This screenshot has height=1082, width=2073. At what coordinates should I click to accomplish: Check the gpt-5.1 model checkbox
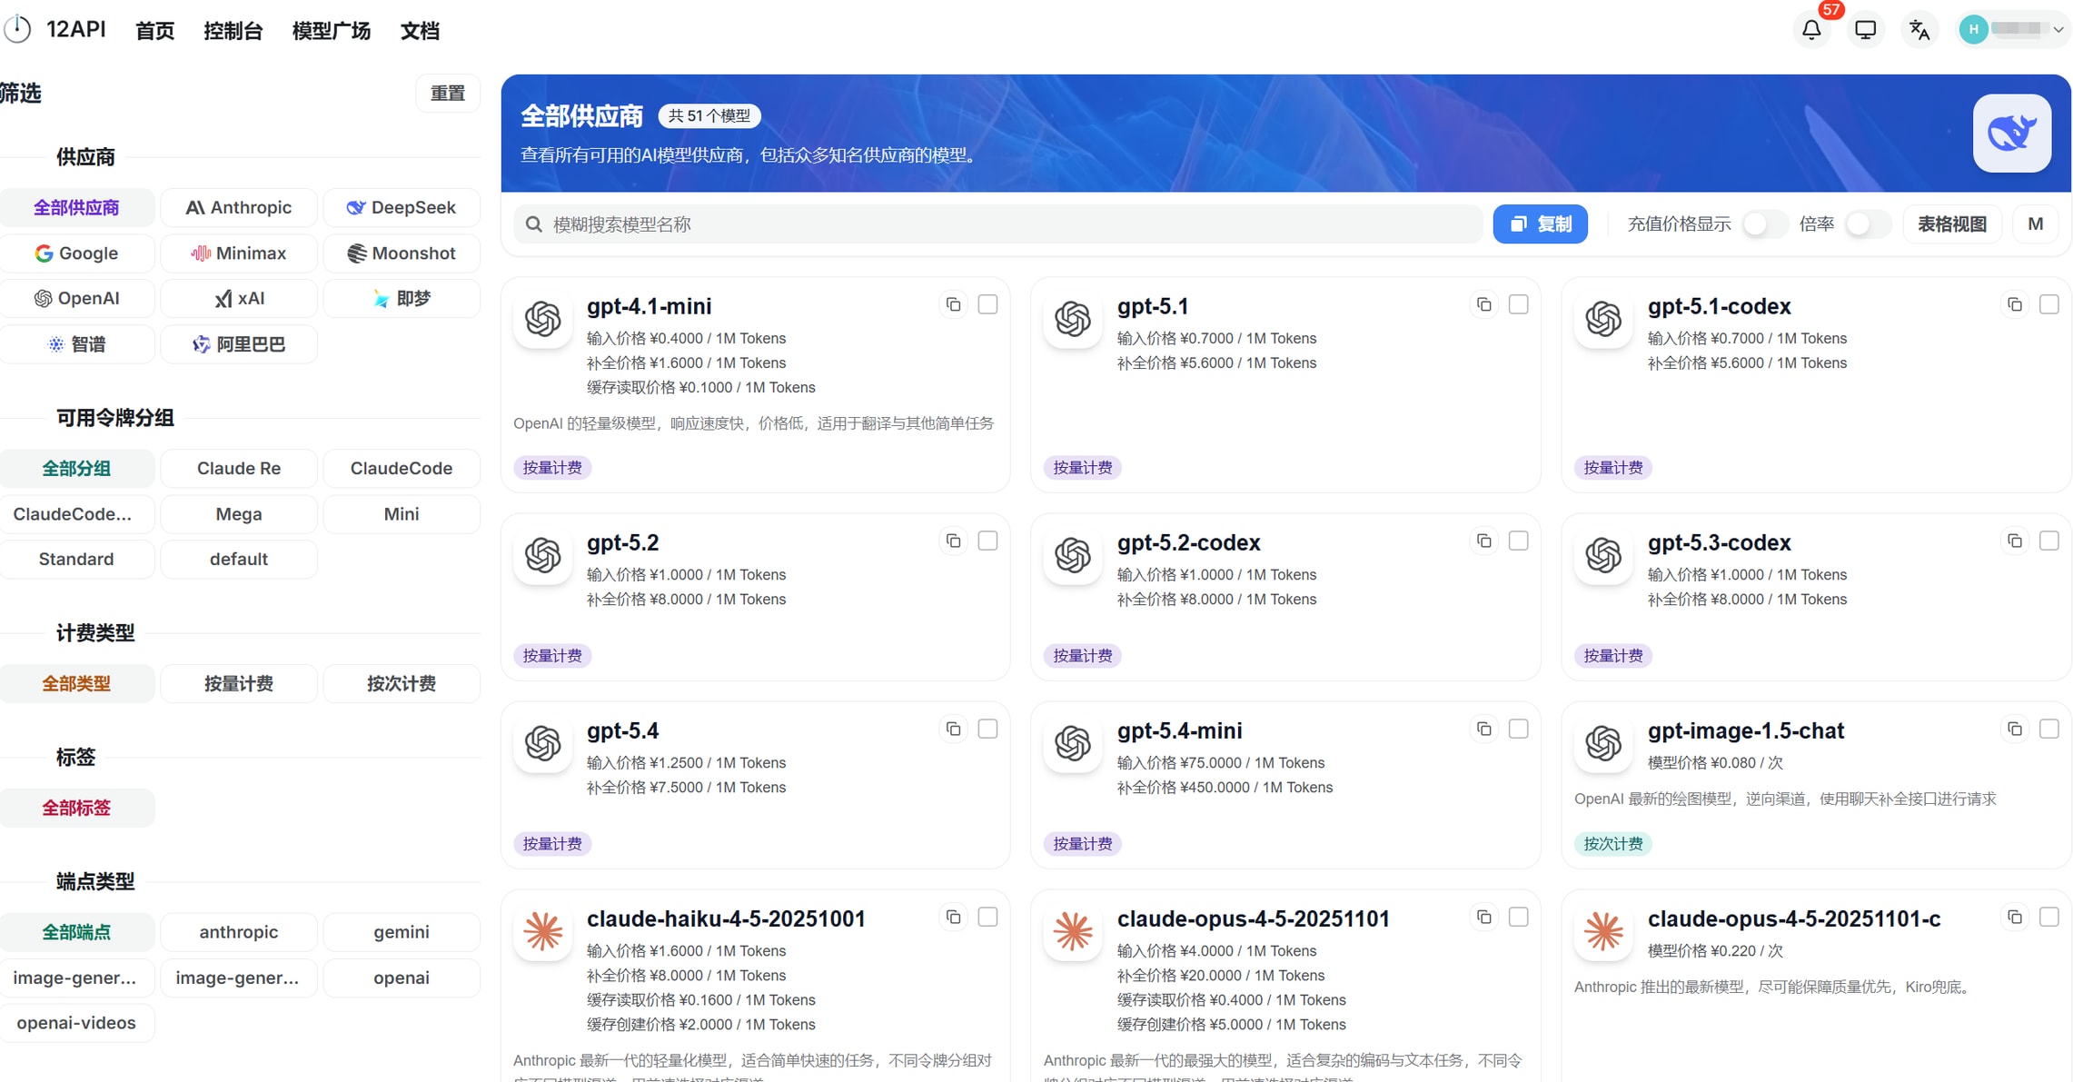click(x=1518, y=305)
